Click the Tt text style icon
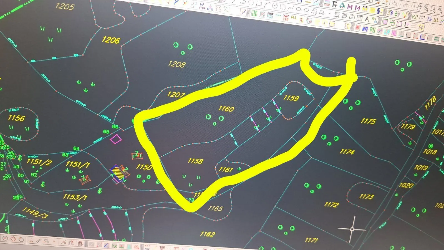The image size is (444, 250). pos(335,4)
